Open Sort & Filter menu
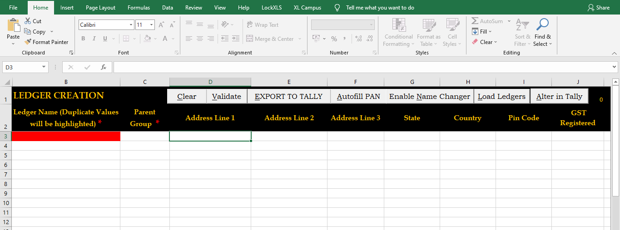The height and width of the screenshot is (230, 620). [x=522, y=32]
